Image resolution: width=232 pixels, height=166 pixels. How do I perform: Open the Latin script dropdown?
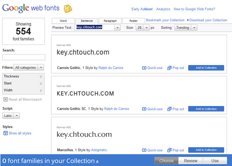pos(11,116)
